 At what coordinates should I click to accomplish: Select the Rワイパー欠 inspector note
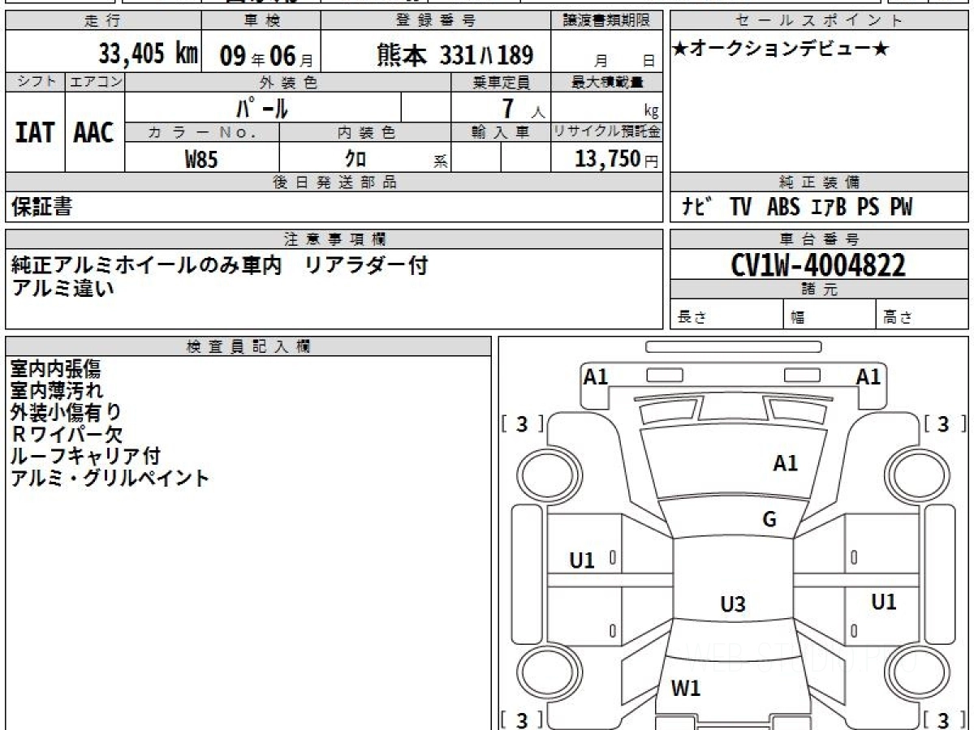pos(67,435)
